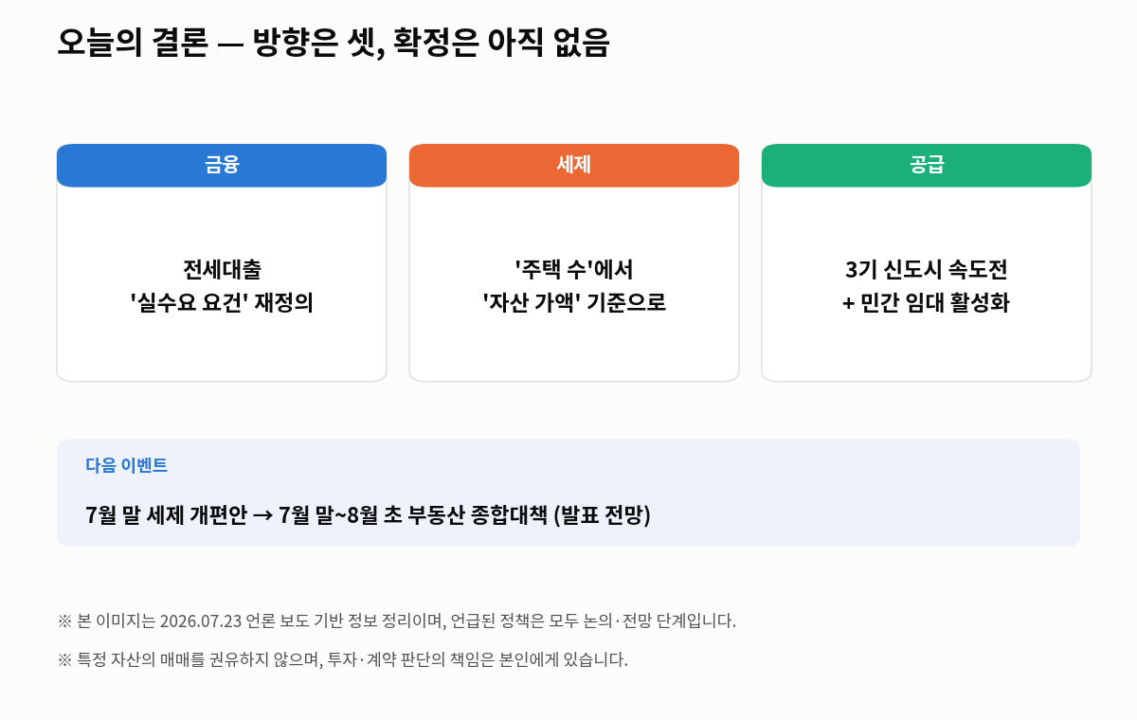Select '+ 민간 임대 활성화' line

pos(927,304)
